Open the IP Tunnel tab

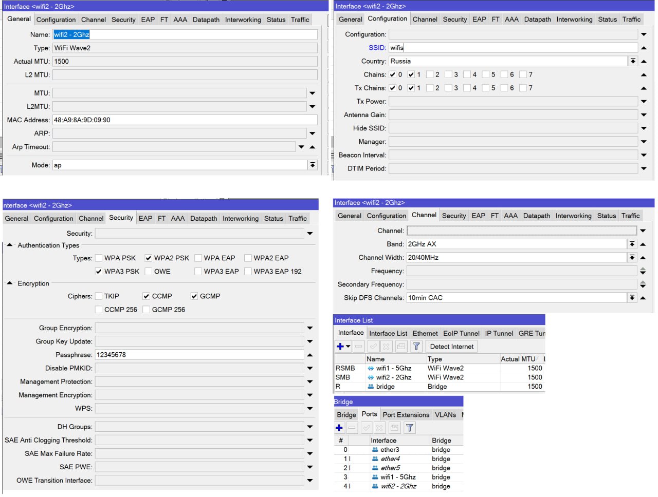pyautogui.click(x=499, y=333)
